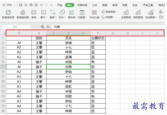
Task: Switch to the 页面布局 tab
Action: coord(82,5)
